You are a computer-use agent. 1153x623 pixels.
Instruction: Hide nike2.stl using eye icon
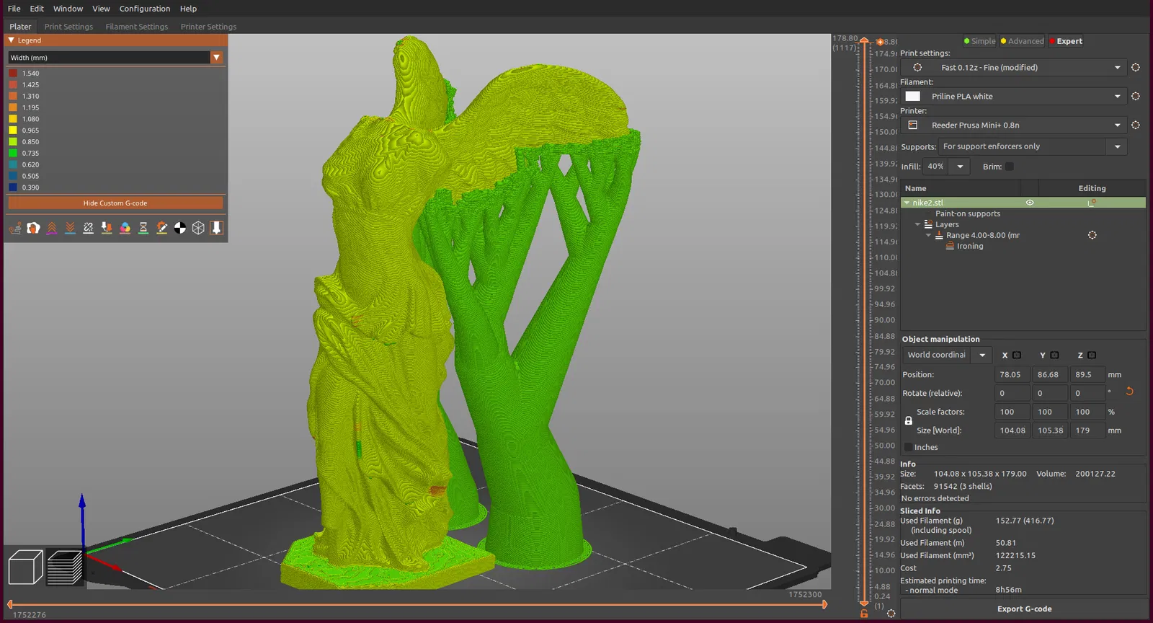[x=1030, y=203]
